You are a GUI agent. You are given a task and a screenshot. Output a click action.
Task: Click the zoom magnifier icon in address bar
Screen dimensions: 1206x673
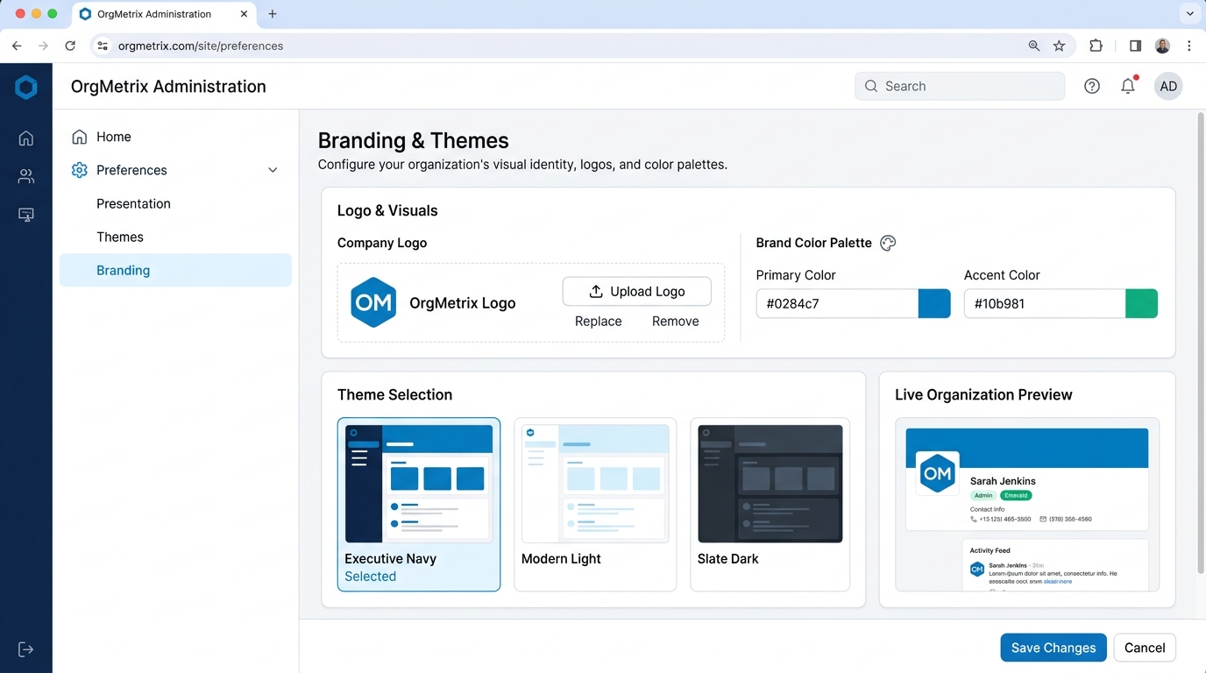click(1034, 46)
